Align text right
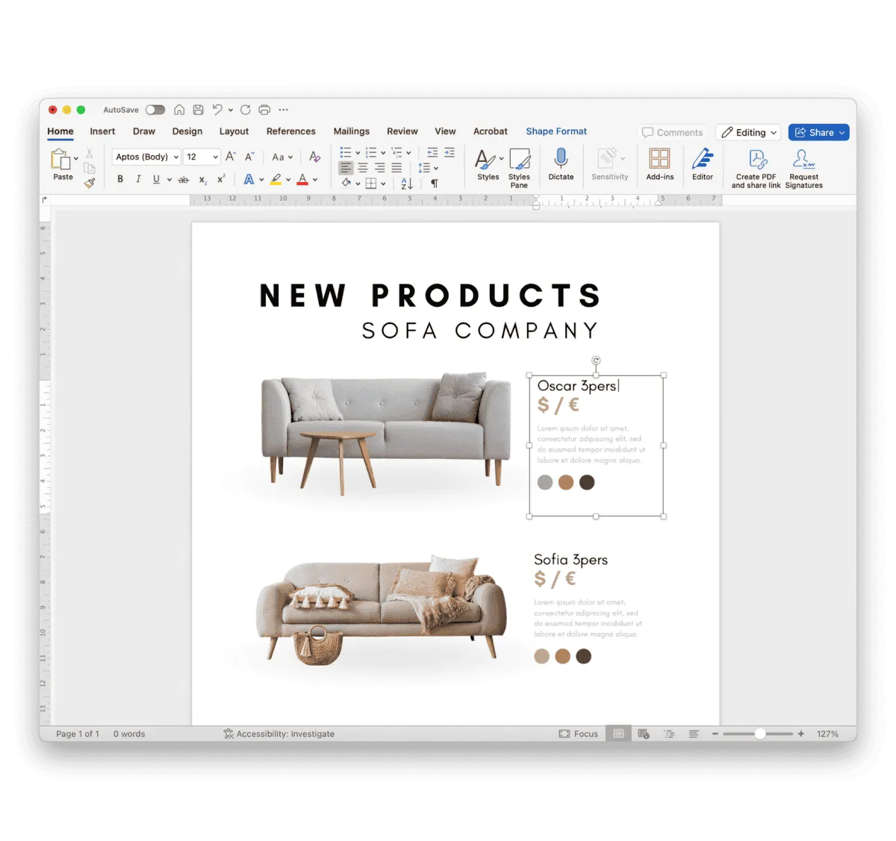This screenshot has height=841, width=896. (x=380, y=168)
